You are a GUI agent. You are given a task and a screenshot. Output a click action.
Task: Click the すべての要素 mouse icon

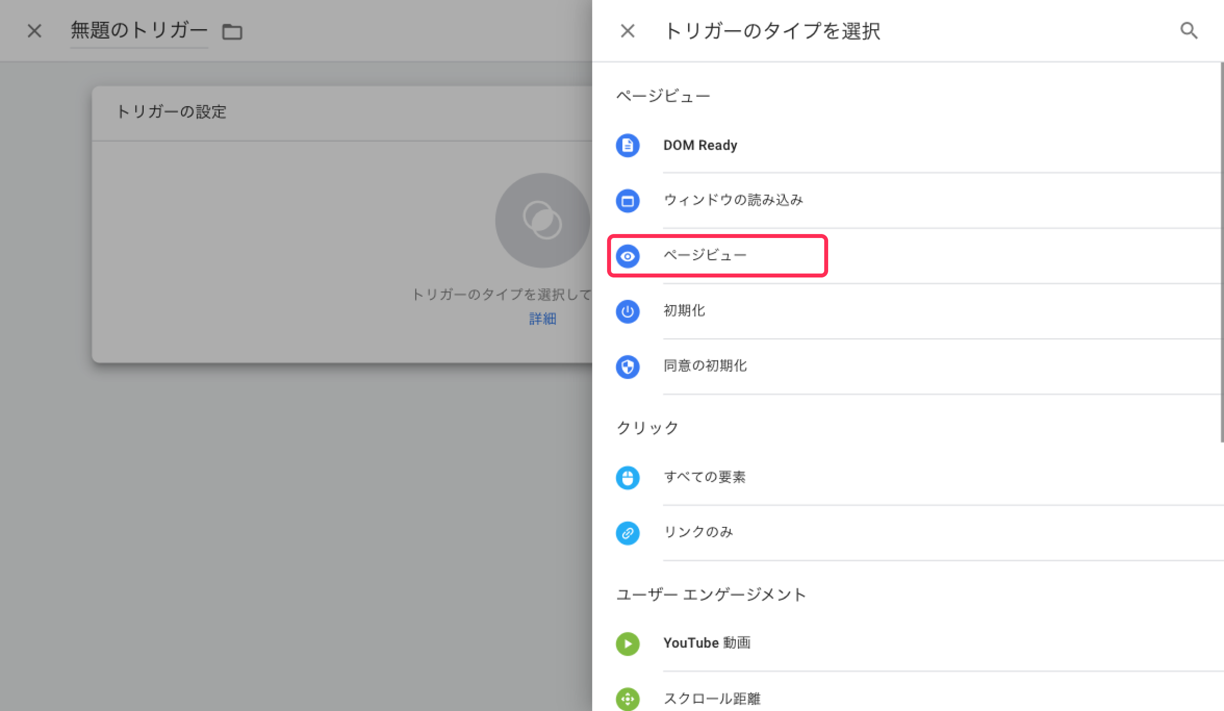(627, 477)
